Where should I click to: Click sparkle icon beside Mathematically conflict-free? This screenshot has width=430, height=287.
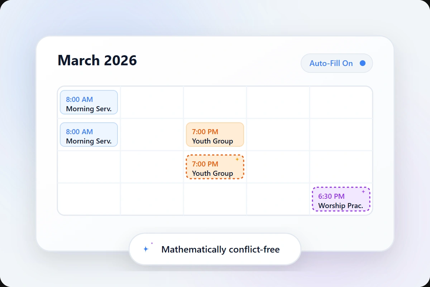(x=147, y=249)
